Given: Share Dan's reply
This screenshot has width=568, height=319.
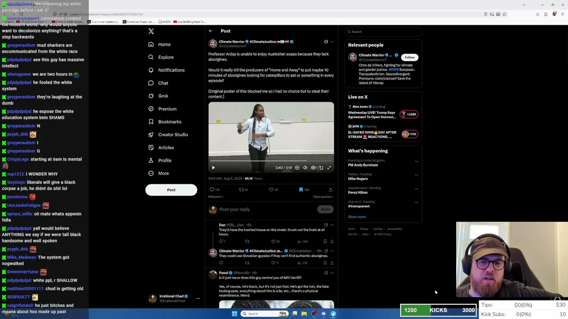Looking at the screenshot, I should tap(332, 241).
